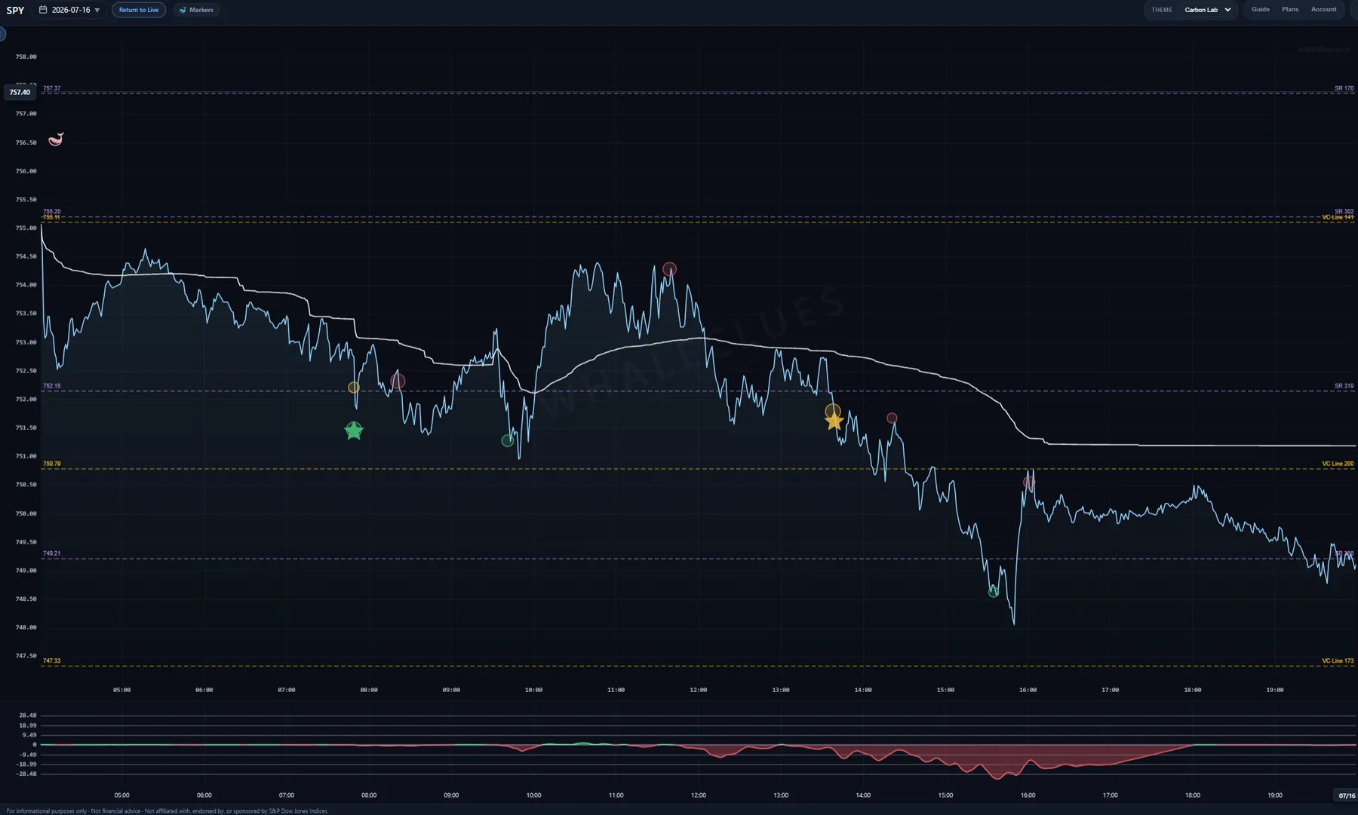Toggle the Markers button
1358x815 pixels.
[x=196, y=10]
